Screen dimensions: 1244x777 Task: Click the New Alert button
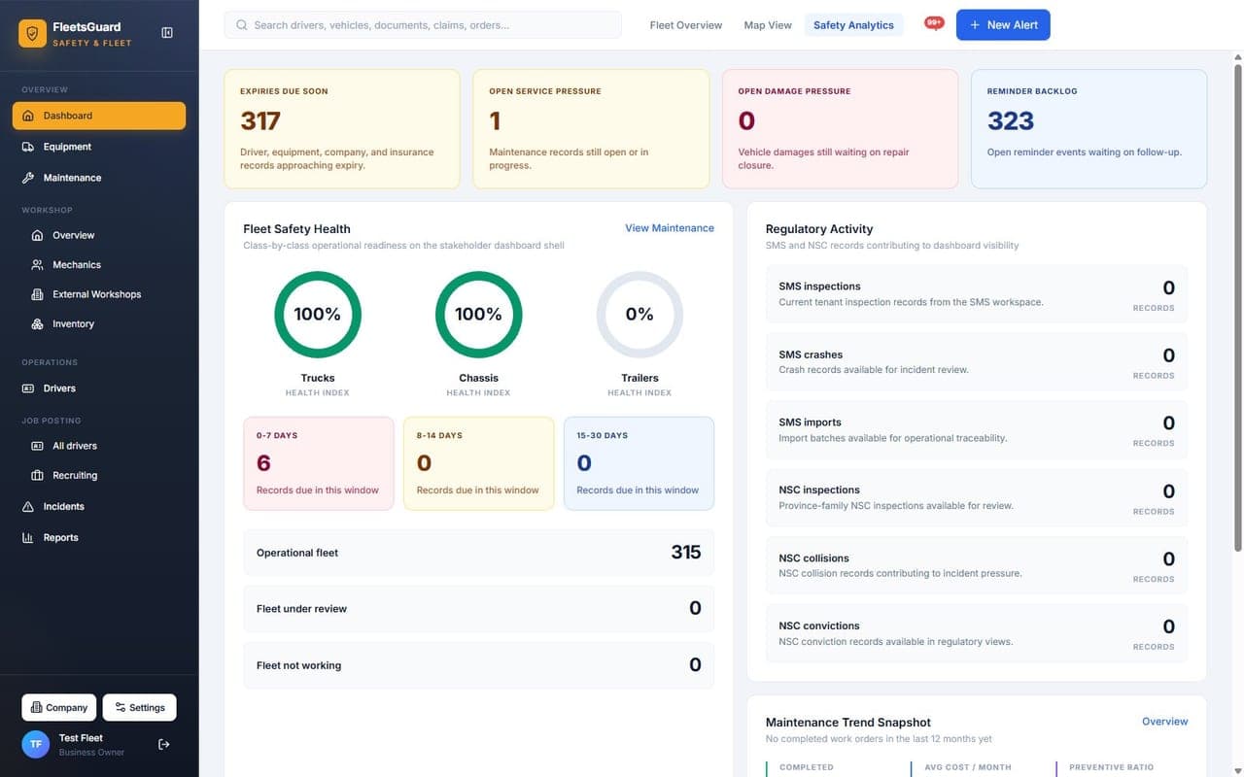1003,25
